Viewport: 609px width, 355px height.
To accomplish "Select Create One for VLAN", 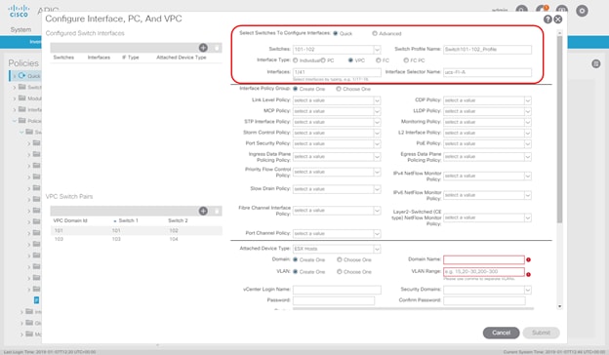I will pos(295,271).
